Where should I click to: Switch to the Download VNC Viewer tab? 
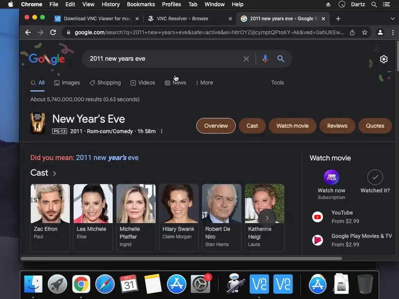97,19
